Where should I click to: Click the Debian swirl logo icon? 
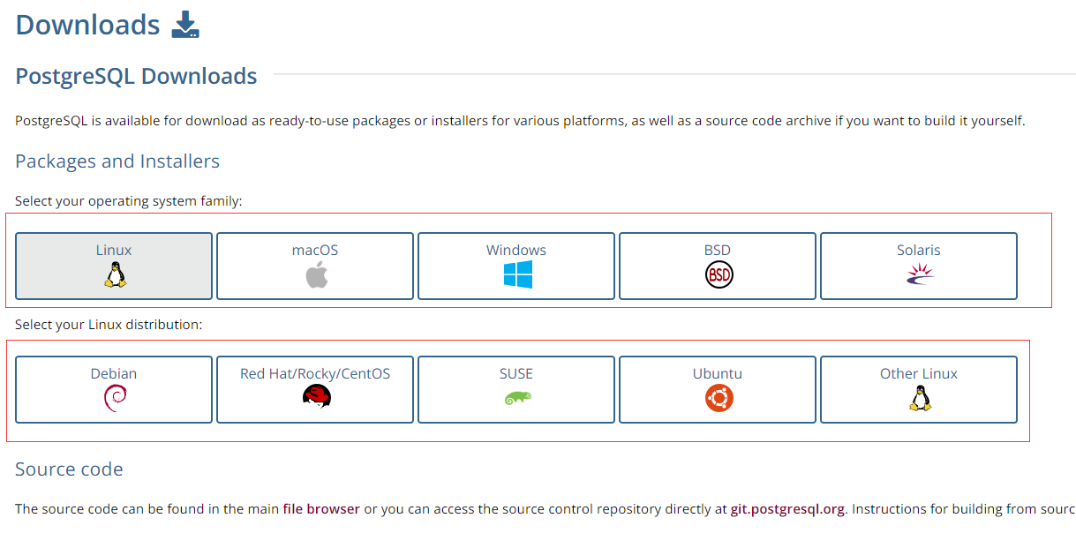(x=115, y=399)
